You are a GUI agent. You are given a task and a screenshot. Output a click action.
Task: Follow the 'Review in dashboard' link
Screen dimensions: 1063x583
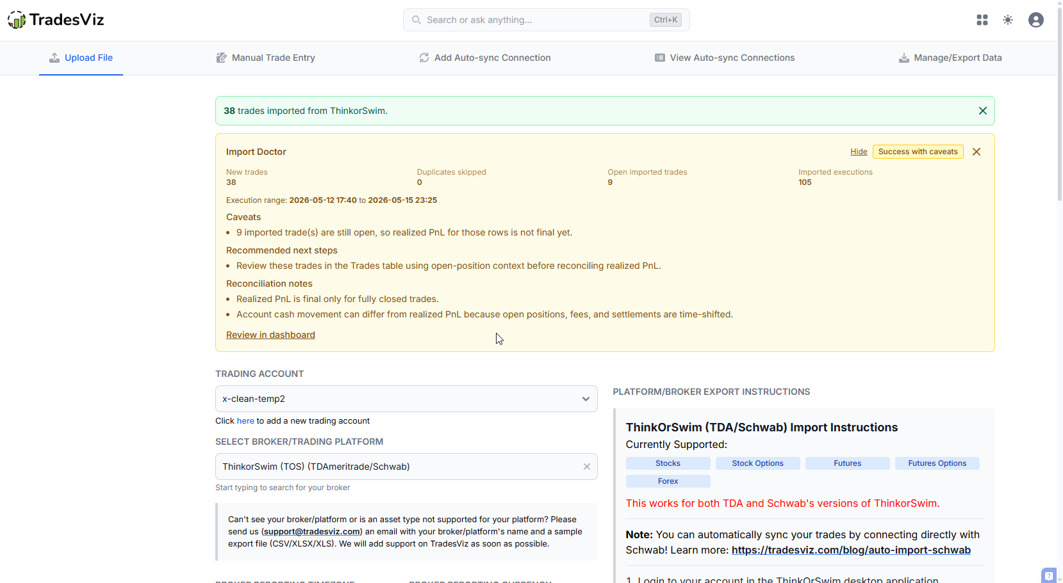270,335
